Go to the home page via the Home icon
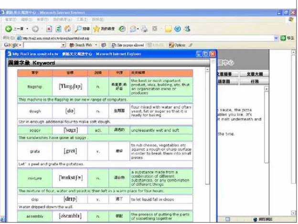The width and height of the screenshot is (298, 224). (68, 29)
